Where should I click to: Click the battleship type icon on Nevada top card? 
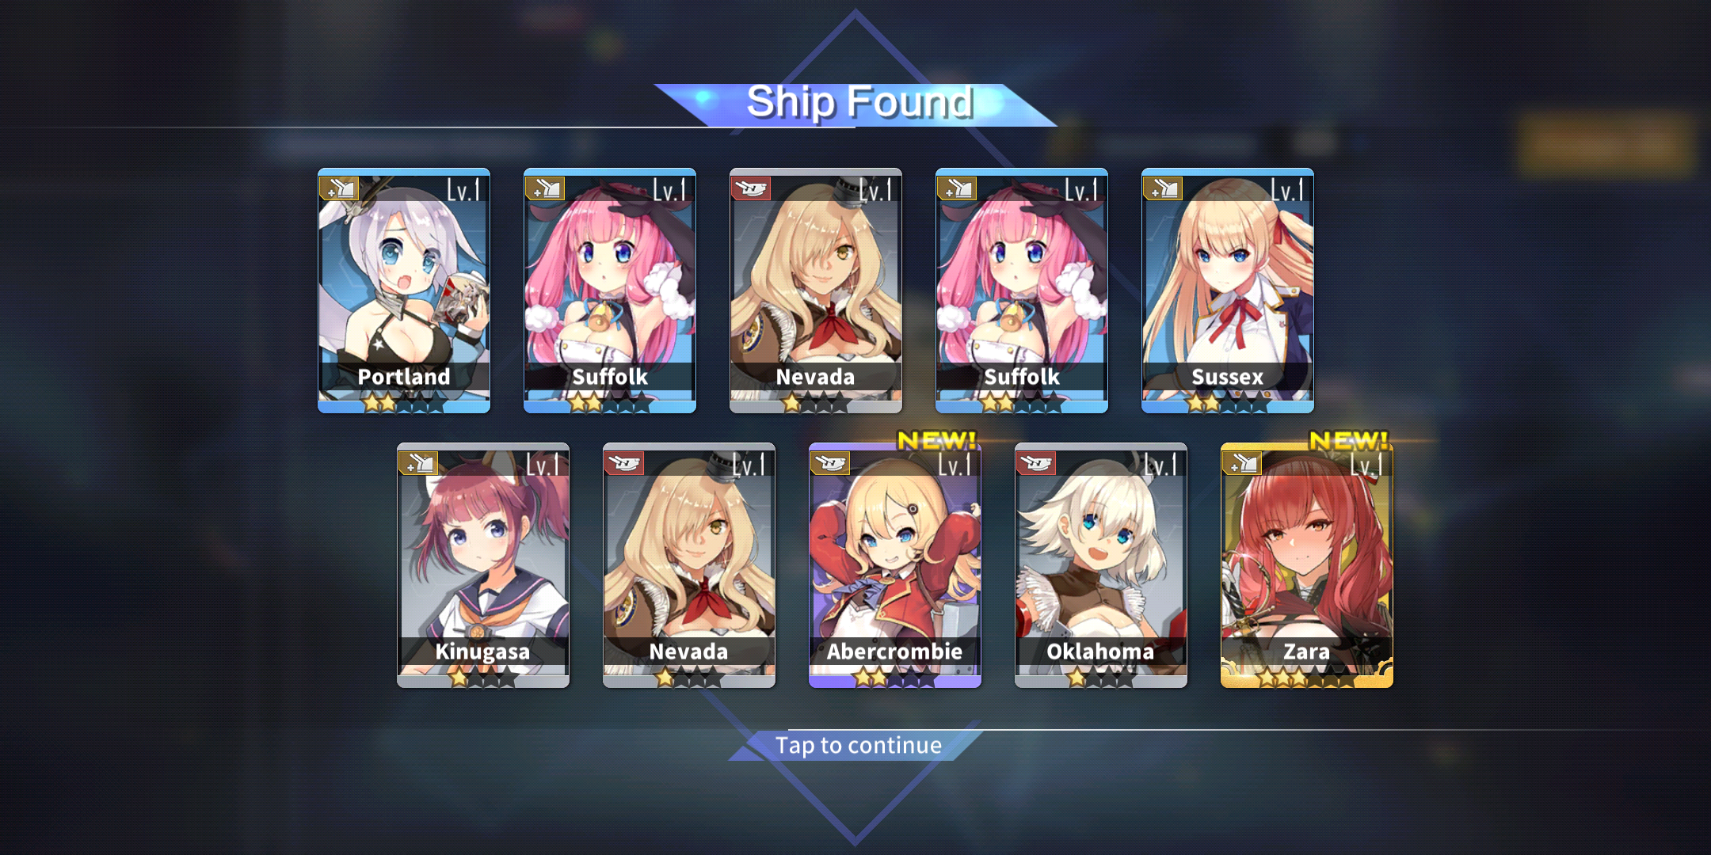[x=751, y=188]
